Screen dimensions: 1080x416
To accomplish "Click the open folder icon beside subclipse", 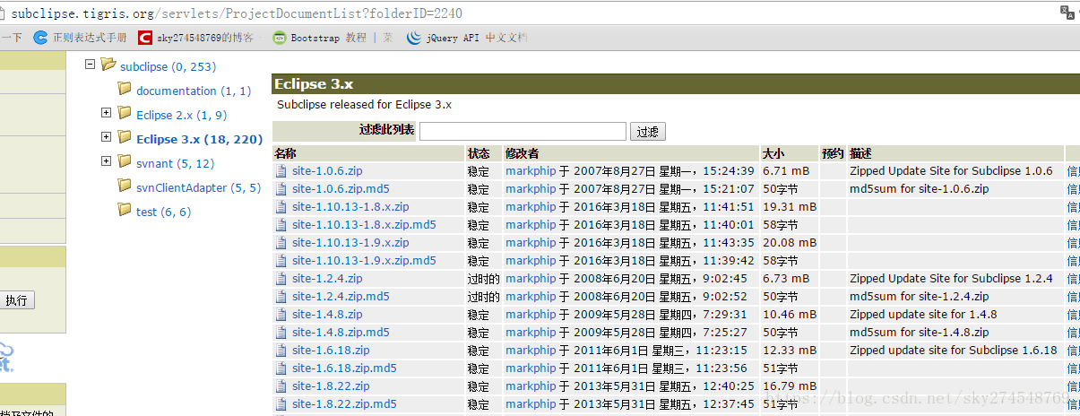I will 108,65.
